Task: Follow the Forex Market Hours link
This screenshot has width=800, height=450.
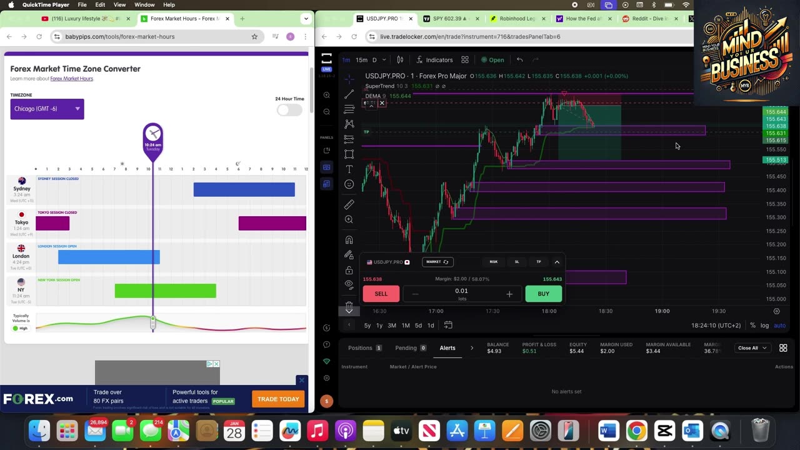Action: point(72,79)
